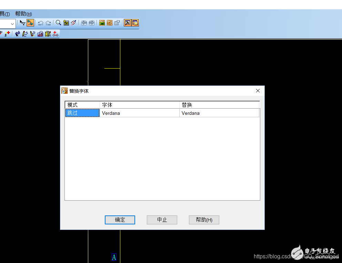Click the 'ab' text select icon
Screen dimensions: 342x263
18,34
